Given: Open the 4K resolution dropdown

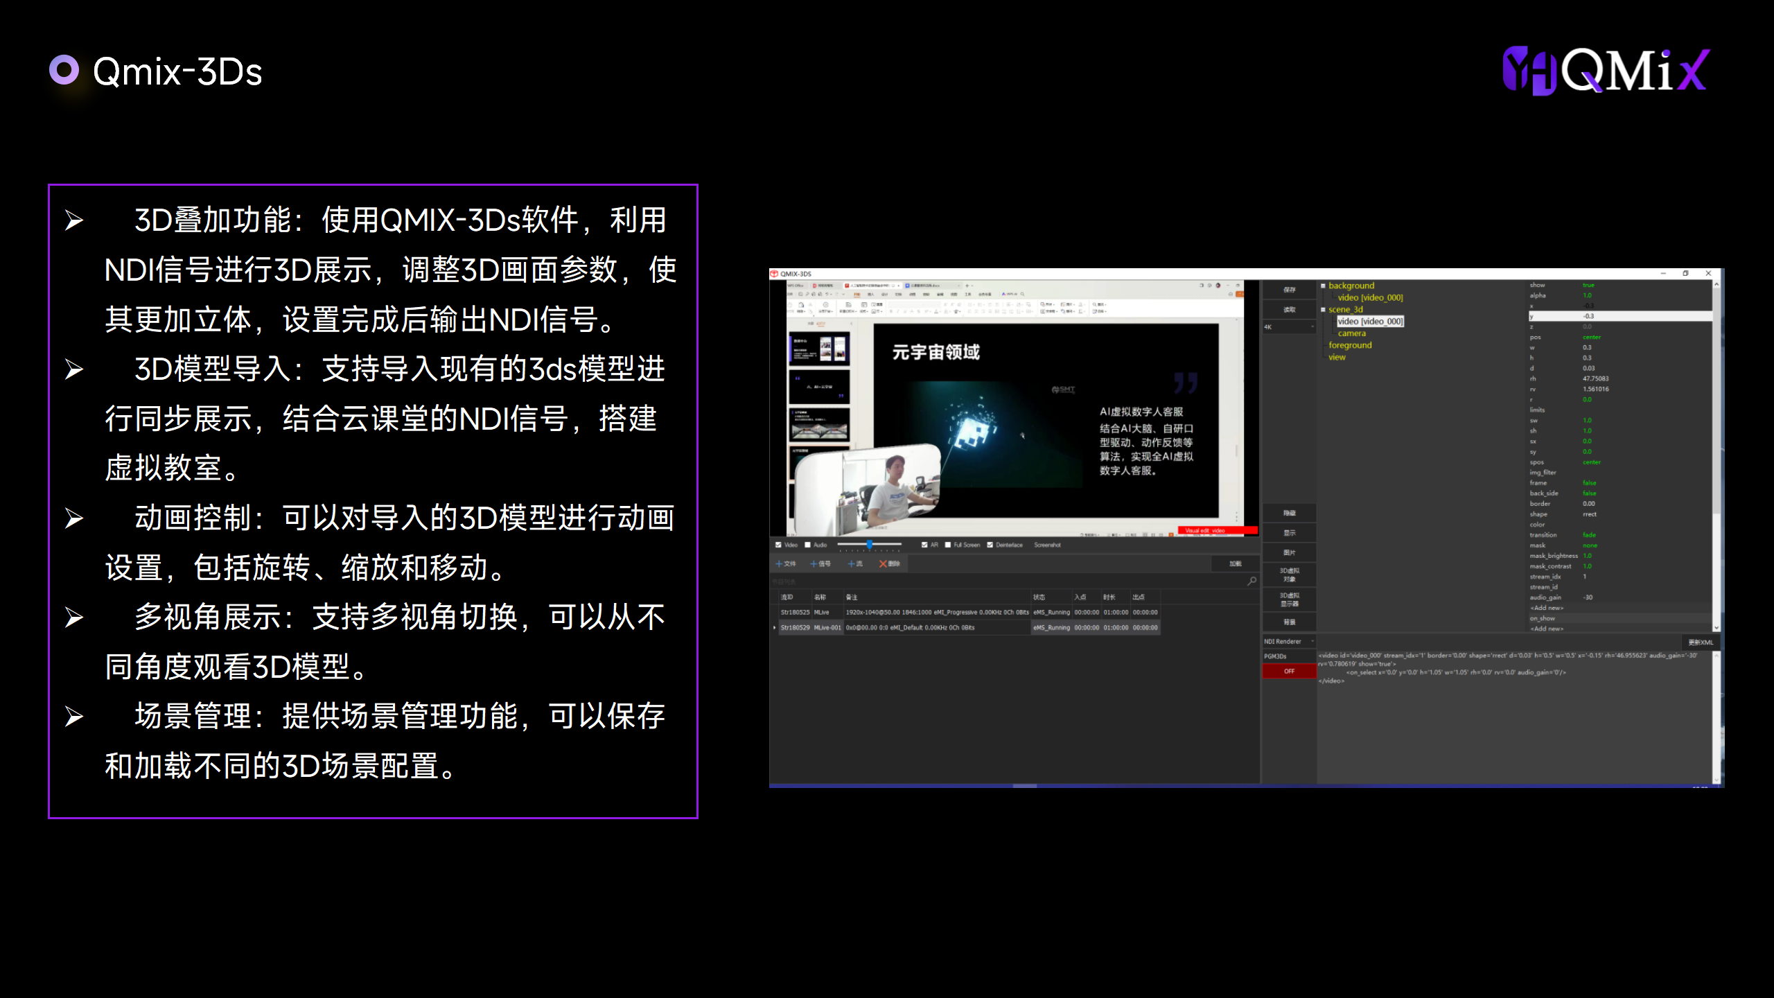Looking at the screenshot, I should coord(1288,326).
